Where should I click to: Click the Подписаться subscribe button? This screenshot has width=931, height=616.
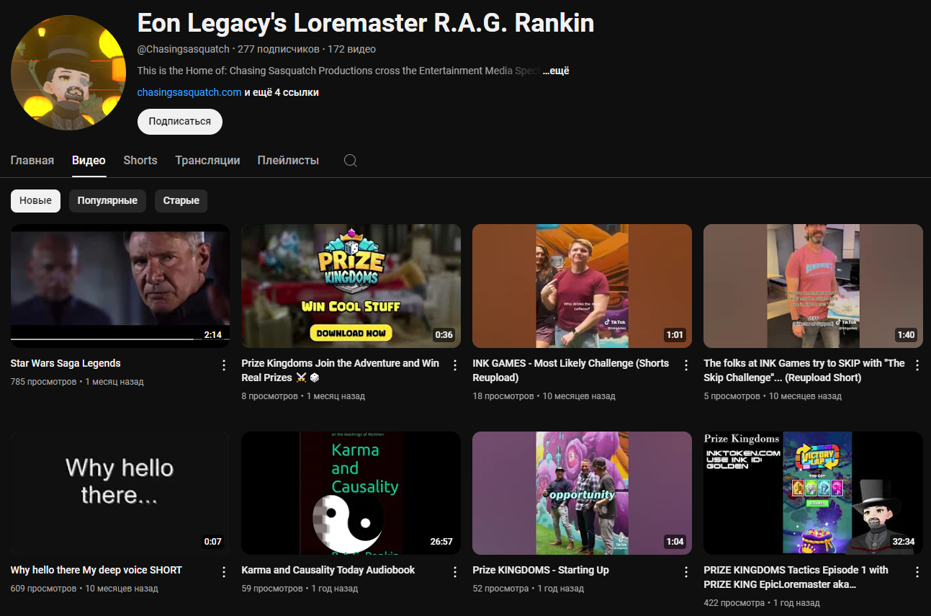tap(180, 121)
